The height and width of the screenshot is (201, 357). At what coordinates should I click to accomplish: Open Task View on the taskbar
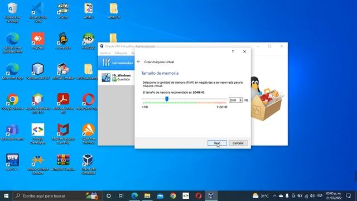point(121,196)
